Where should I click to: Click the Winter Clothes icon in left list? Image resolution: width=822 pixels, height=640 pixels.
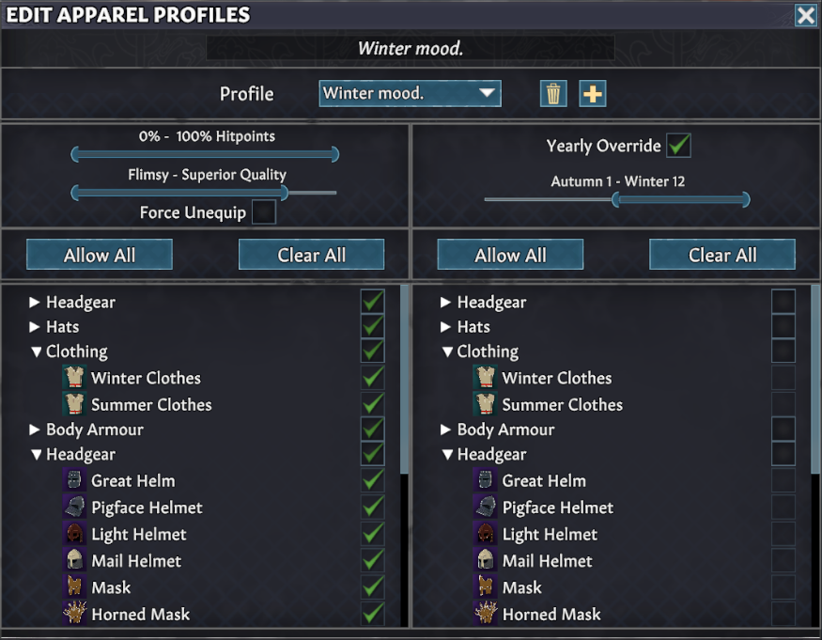click(75, 379)
